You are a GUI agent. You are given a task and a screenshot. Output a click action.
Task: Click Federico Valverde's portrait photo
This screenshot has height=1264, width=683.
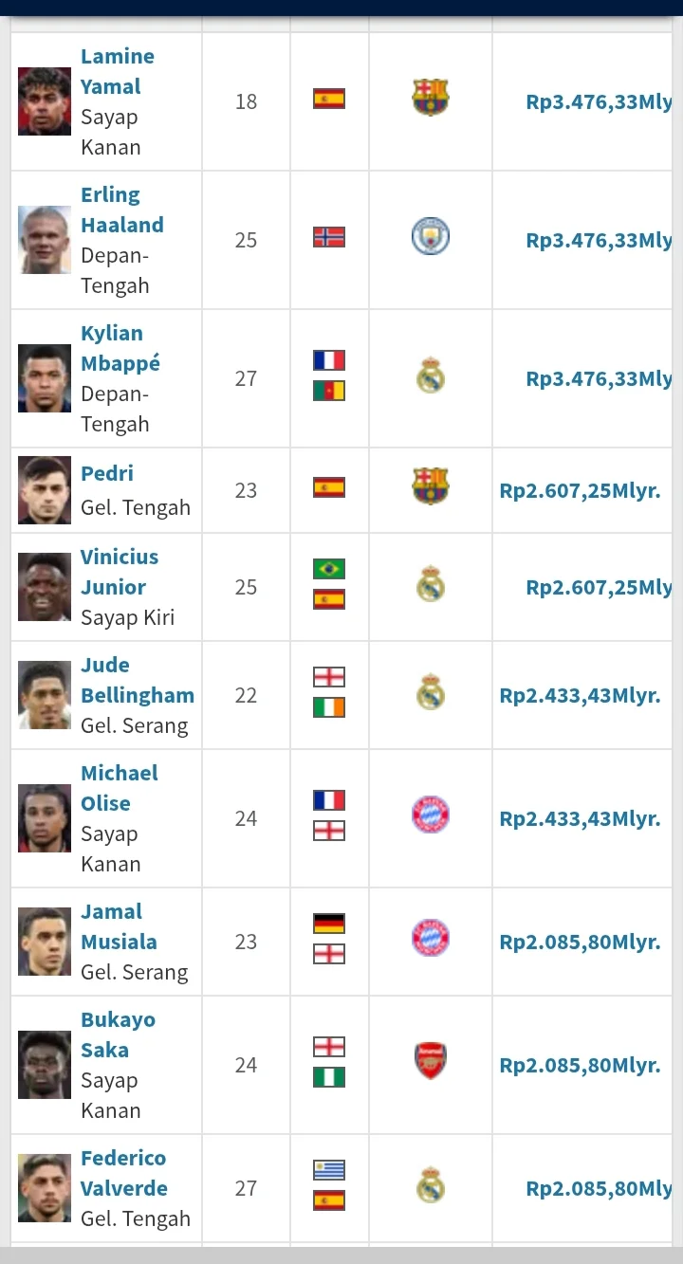coord(45,1188)
